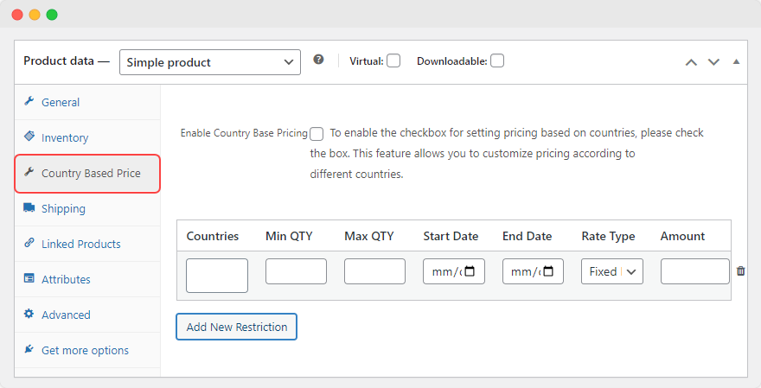Delete the pricing row with trash icon
Image resolution: width=761 pixels, height=388 pixels.
(740, 271)
